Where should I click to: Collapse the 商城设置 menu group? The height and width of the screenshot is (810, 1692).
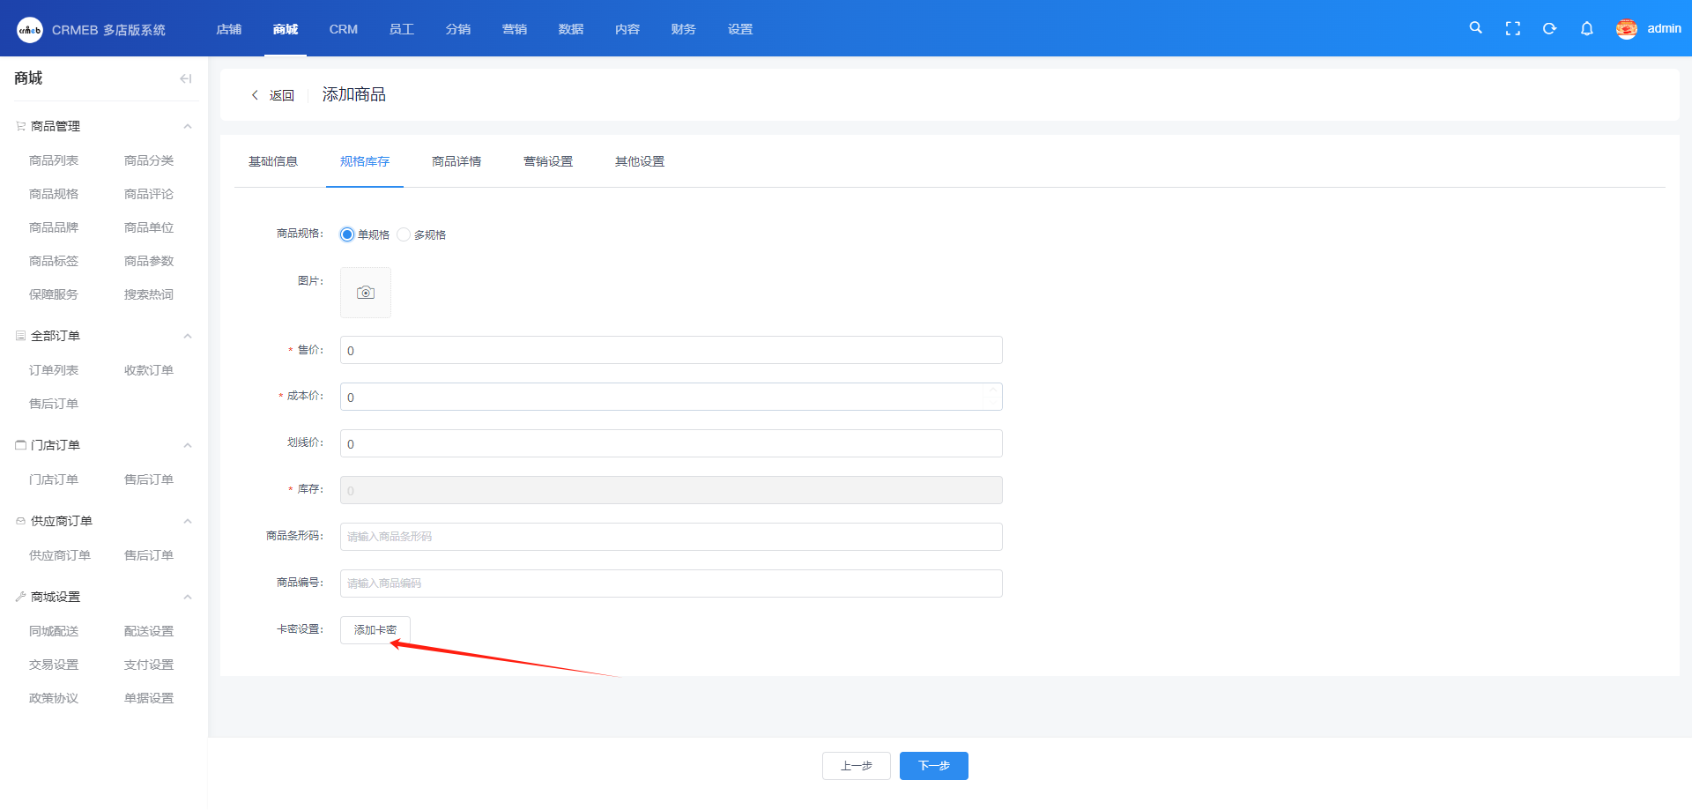pyautogui.click(x=188, y=597)
